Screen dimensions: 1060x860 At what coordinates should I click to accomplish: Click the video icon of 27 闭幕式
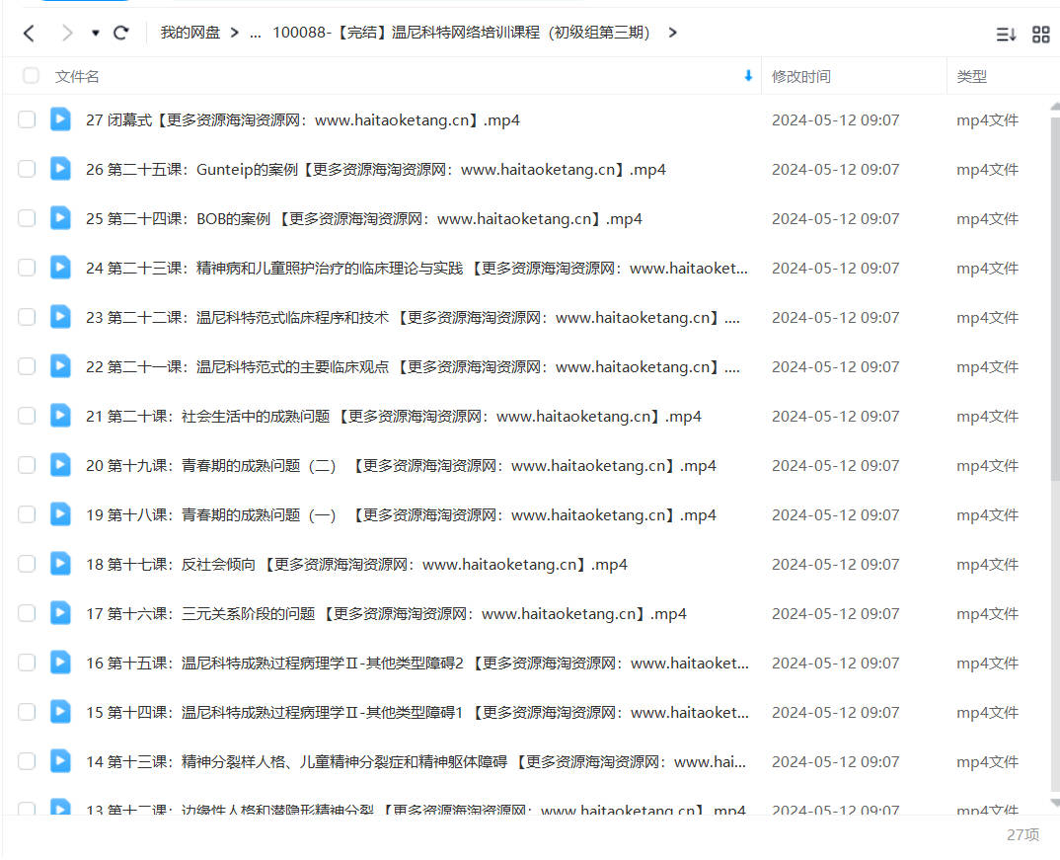[60, 119]
